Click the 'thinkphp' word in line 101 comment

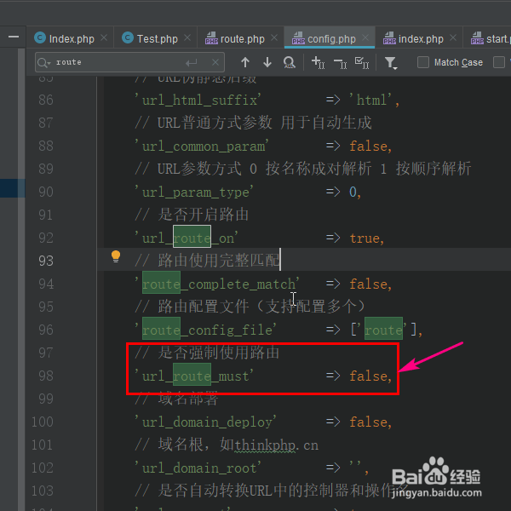point(265,445)
